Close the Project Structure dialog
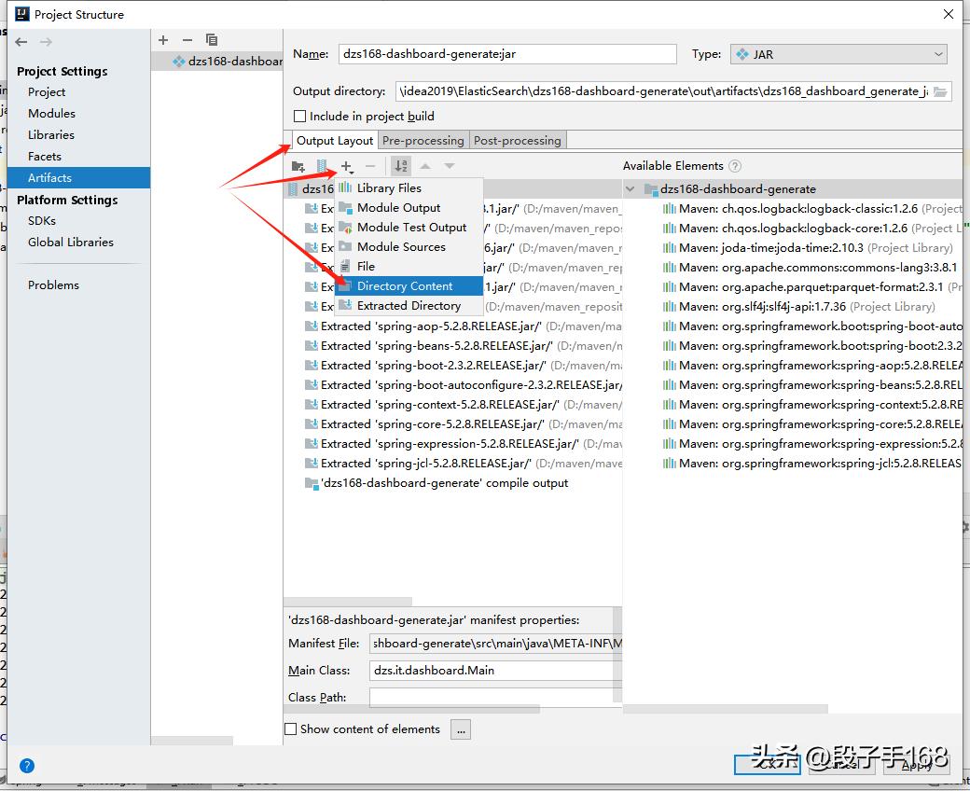Image resolution: width=970 pixels, height=791 pixels. coord(949,14)
